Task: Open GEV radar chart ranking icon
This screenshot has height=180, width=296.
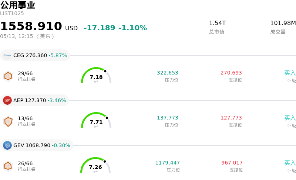Action: [x=8, y=166]
